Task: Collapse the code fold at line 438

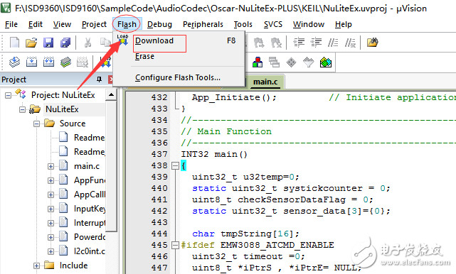Action: (175, 165)
